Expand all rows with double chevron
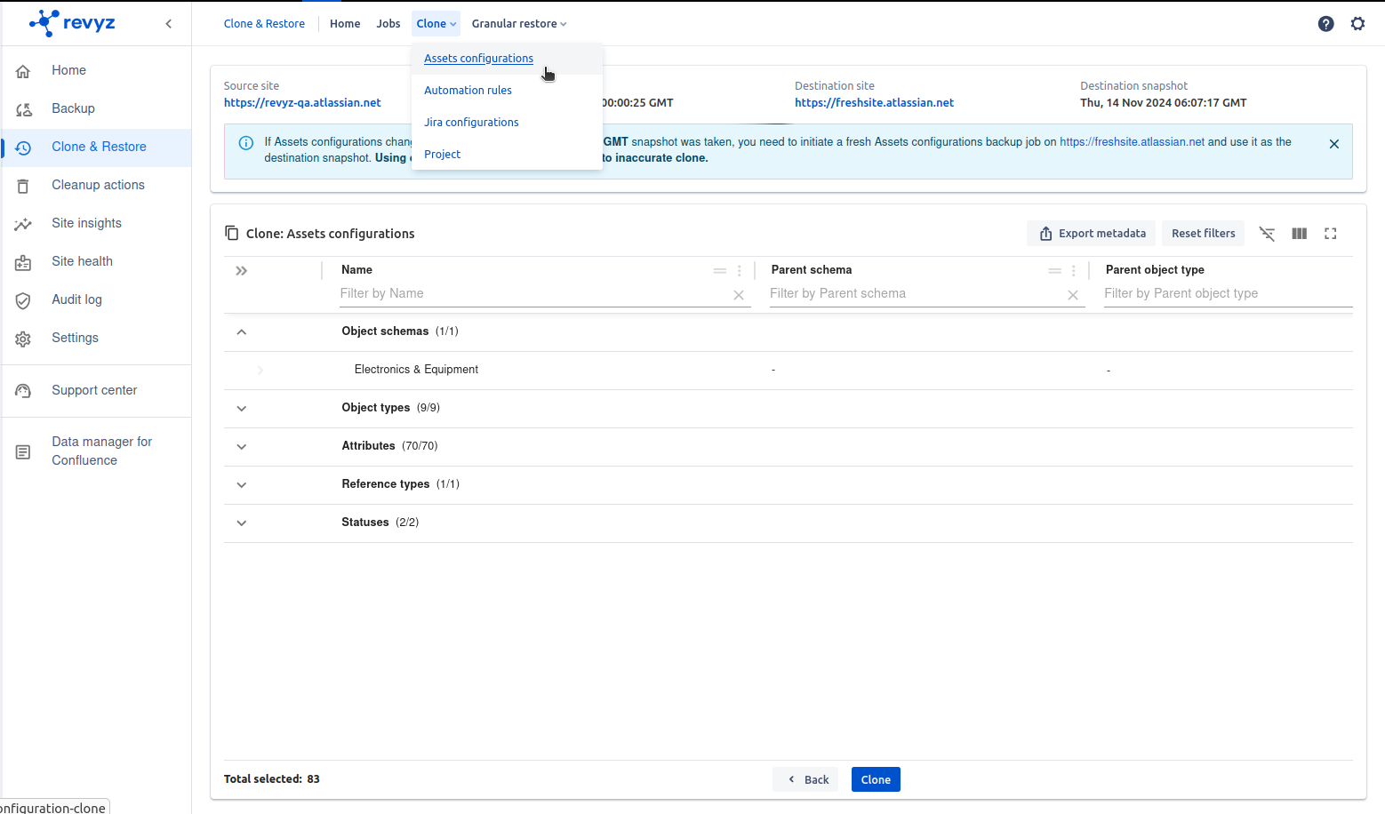1385x814 pixels. tap(241, 271)
